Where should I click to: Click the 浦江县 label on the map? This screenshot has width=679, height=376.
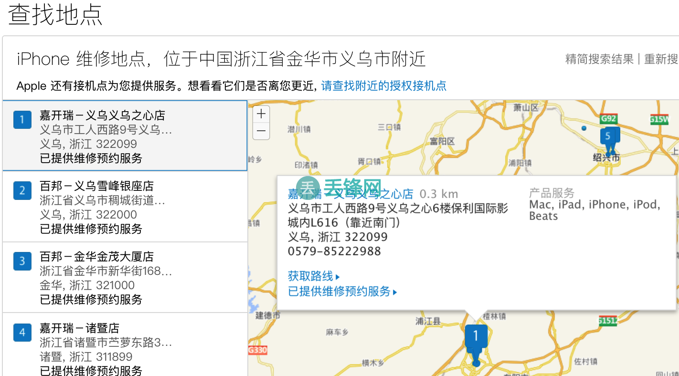[427, 321]
